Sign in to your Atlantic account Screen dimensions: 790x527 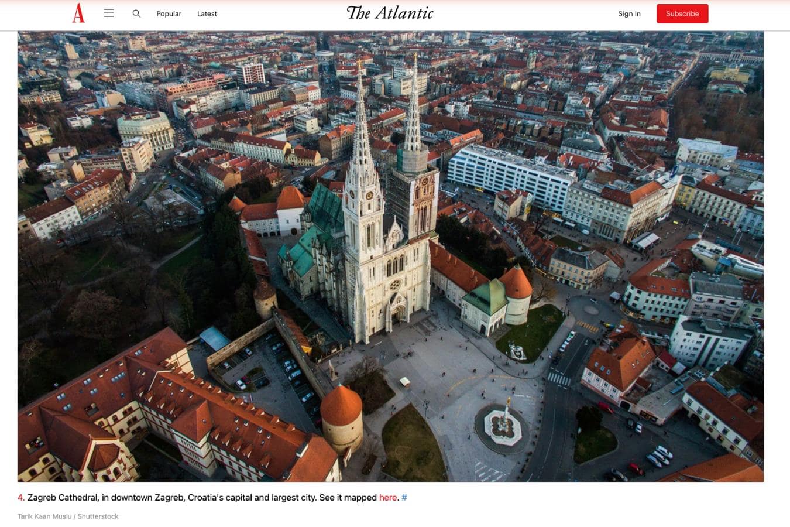(x=629, y=13)
